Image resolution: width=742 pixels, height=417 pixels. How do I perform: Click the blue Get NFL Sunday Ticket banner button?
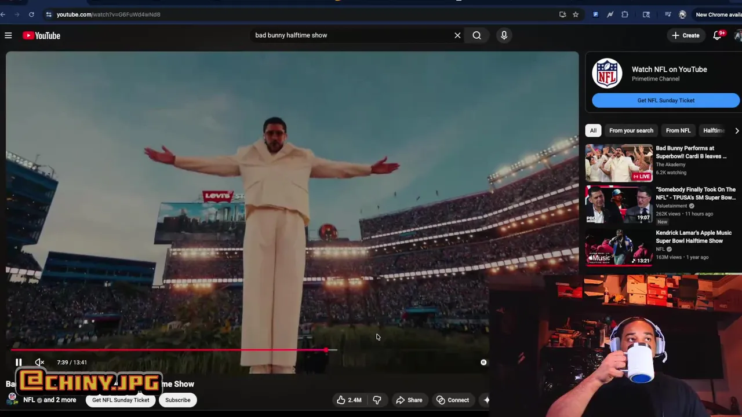(665, 100)
